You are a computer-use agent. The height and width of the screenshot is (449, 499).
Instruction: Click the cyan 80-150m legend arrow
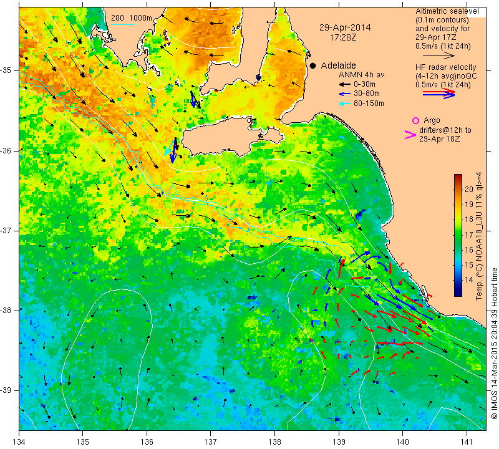pyautogui.click(x=344, y=104)
